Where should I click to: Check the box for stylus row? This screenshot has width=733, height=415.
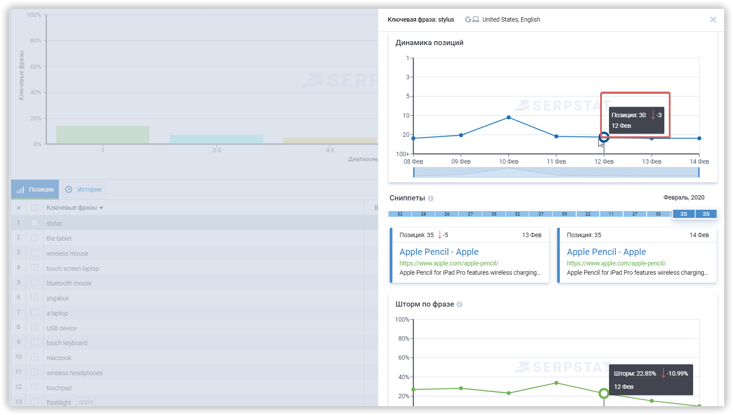(x=35, y=223)
